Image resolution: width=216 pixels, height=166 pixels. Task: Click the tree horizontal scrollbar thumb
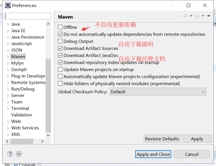(22, 141)
